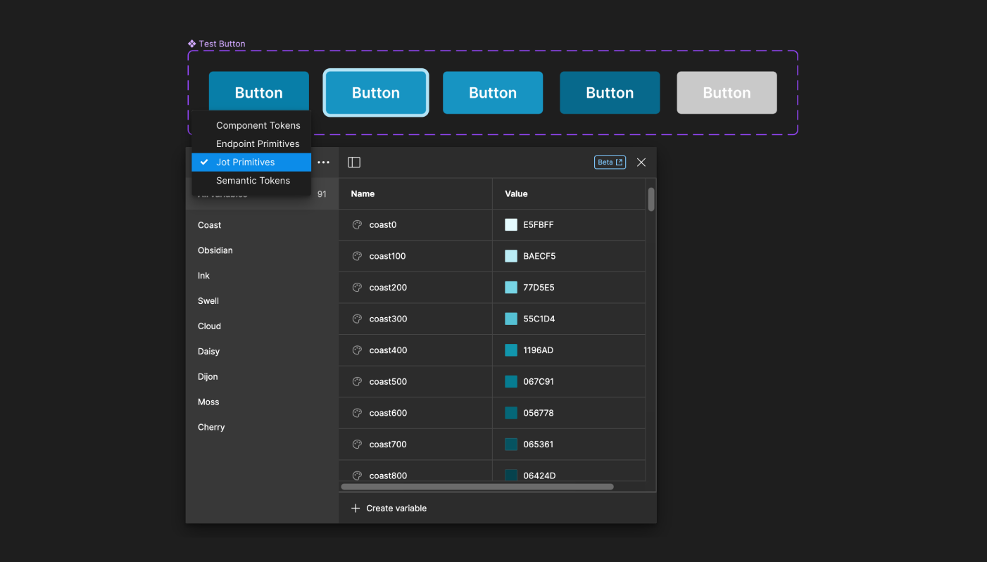987x562 pixels.
Task: Click the plus icon beside Create variable
Action: (356, 508)
